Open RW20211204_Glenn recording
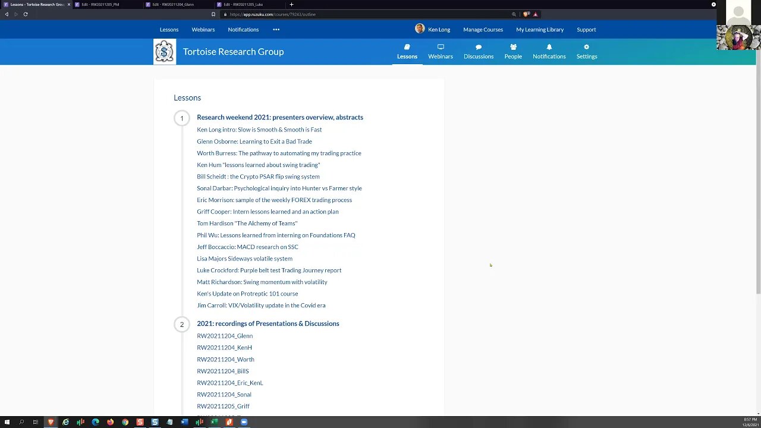761x428 pixels. [x=225, y=336]
